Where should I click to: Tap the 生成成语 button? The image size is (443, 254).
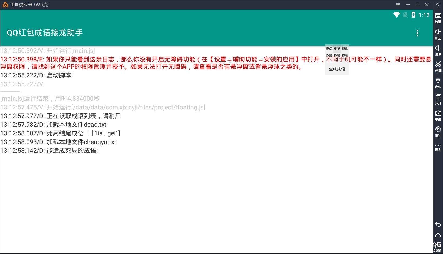coord(337,69)
